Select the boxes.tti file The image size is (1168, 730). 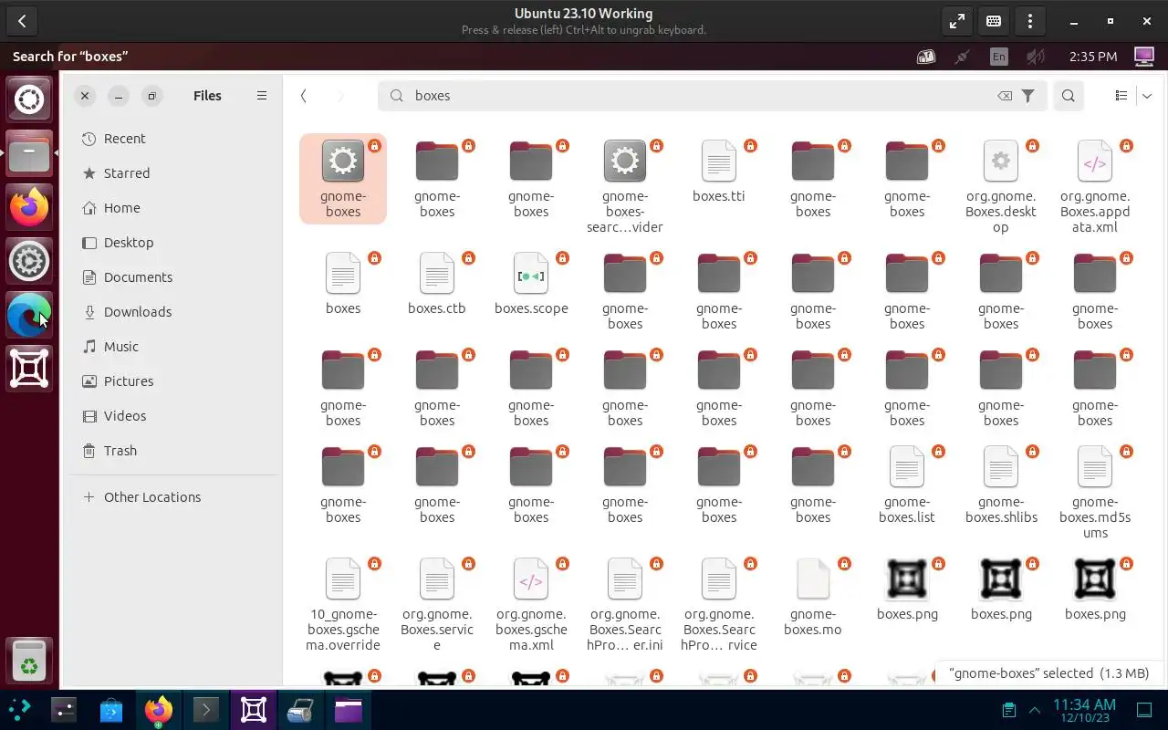coord(719,172)
